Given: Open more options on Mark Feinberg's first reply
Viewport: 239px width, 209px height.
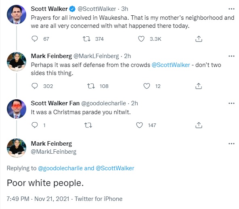Looking at the screenshot, I should (x=231, y=56).
